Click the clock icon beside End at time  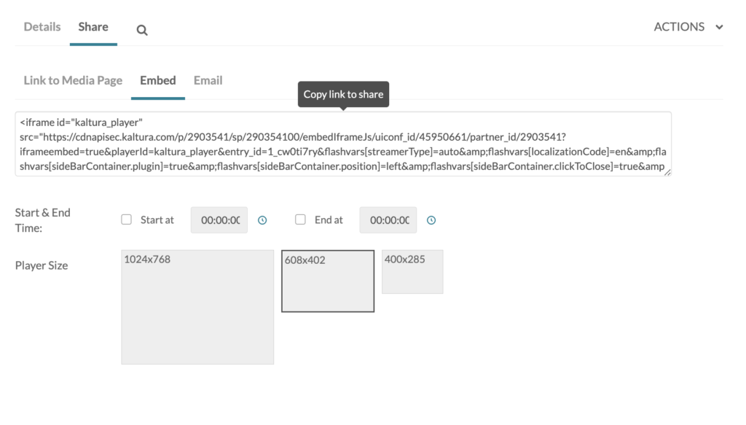tap(431, 220)
